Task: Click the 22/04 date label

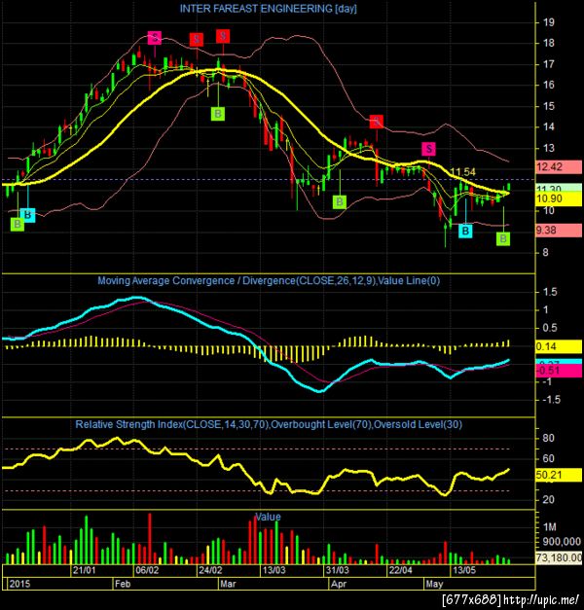Action: (x=401, y=570)
